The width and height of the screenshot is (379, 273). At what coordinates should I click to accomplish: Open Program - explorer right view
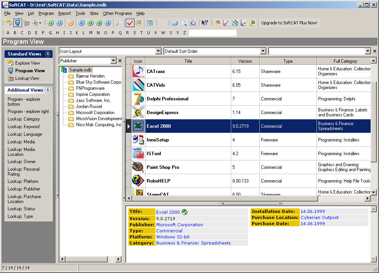tap(28, 111)
